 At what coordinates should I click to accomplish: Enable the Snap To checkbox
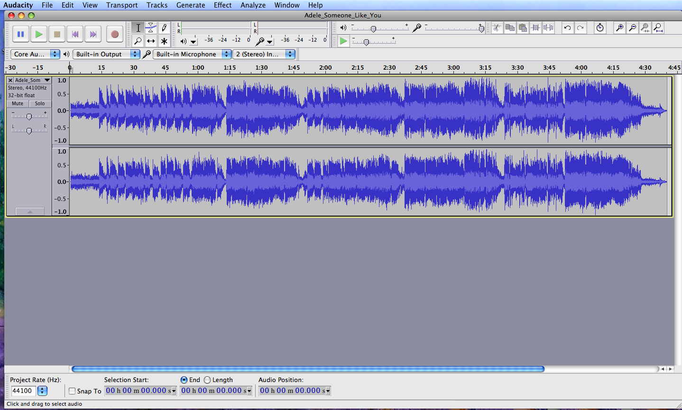72,391
